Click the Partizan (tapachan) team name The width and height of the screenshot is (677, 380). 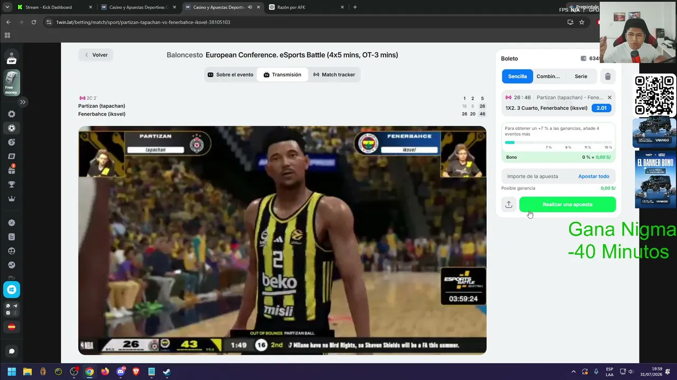coord(102,106)
